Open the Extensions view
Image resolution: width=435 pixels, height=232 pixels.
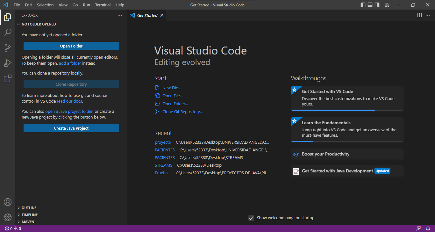8,78
